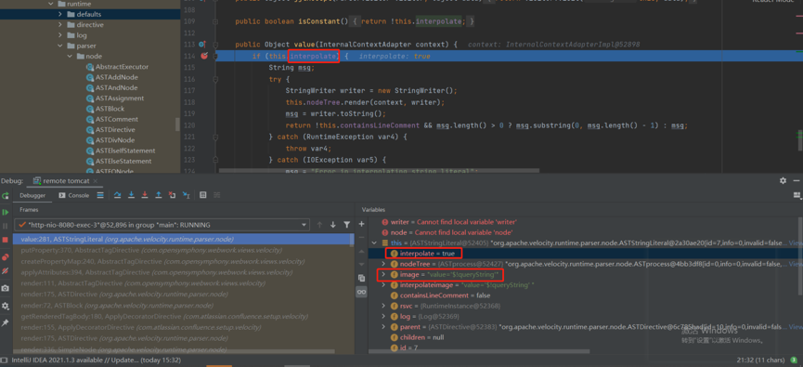Switch to the Debugger tab
The height and width of the screenshot is (367, 803).
(x=32, y=195)
